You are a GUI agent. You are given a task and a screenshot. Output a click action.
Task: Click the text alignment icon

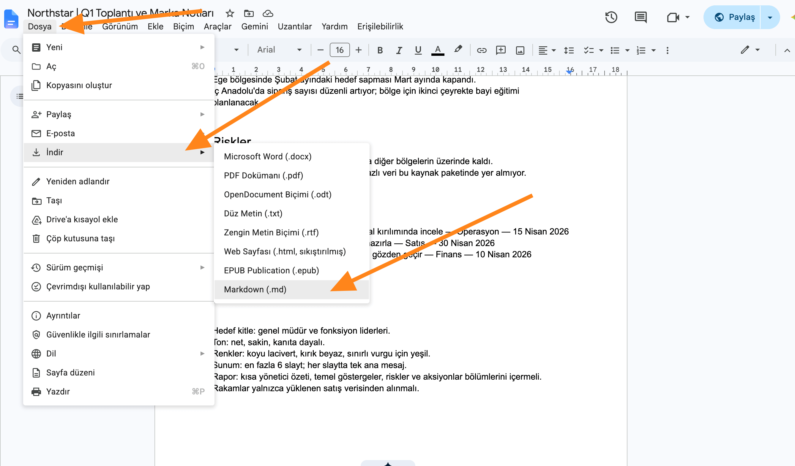click(x=542, y=50)
